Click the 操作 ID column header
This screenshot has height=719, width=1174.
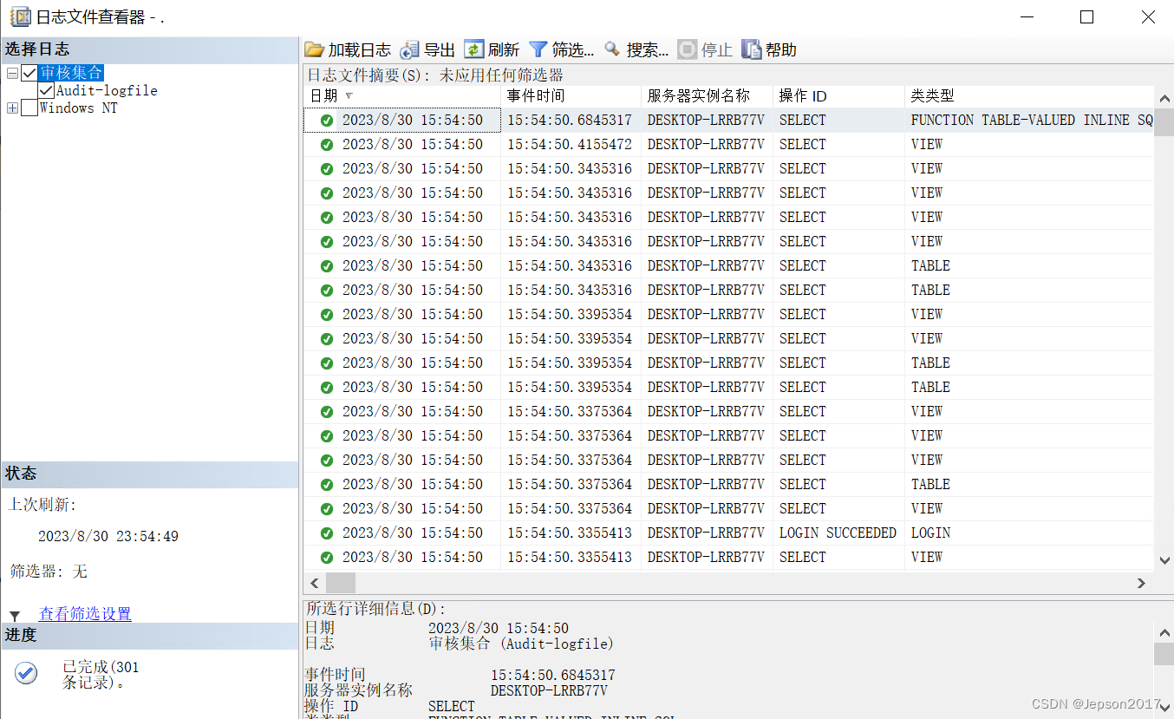tap(839, 96)
